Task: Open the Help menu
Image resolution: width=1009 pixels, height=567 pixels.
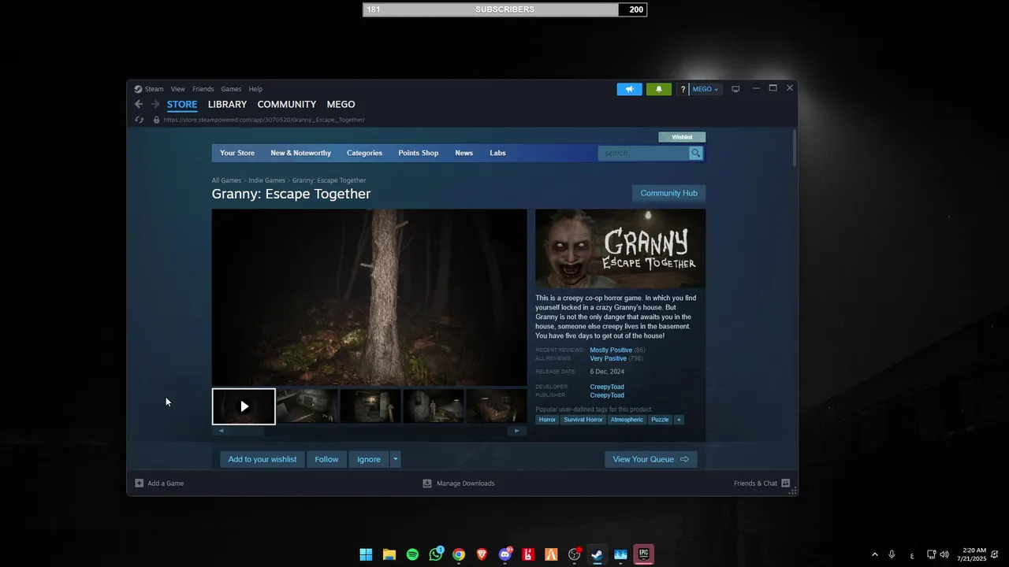Action: click(255, 89)
